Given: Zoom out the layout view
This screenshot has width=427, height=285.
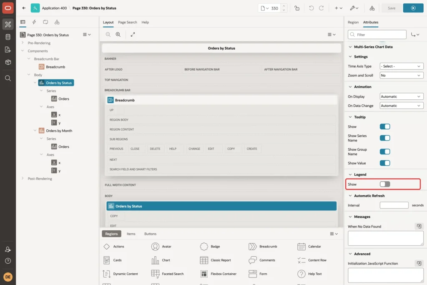Looking at the screenshot, I should [x=108, y=34].
